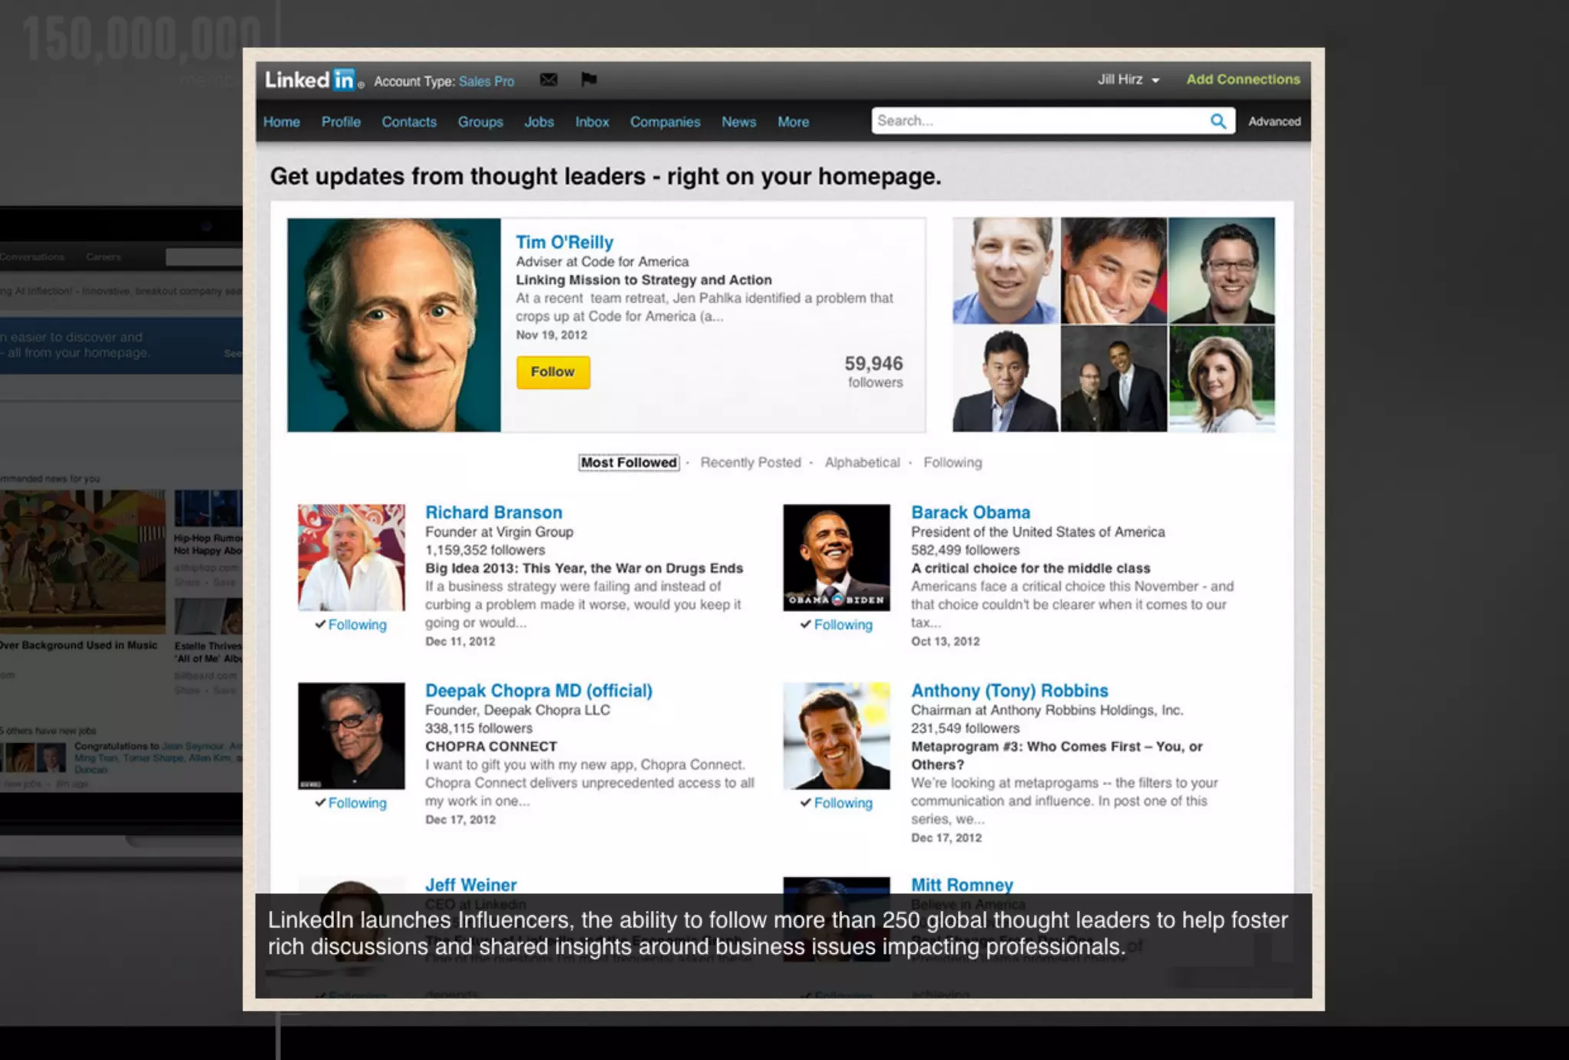Open the Groups menu
1569x1060 pixels.
click(480, 122)
